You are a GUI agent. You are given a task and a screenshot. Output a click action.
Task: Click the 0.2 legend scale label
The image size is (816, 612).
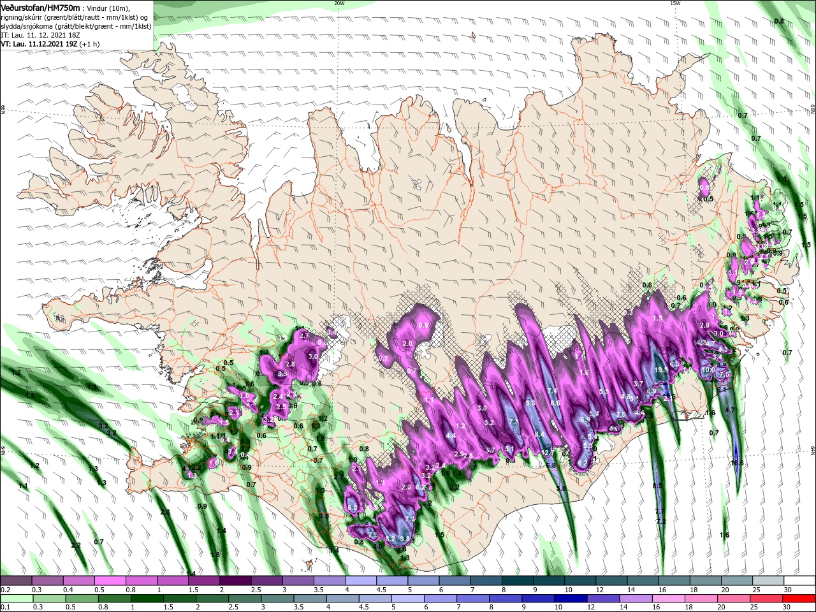[5, 590]
